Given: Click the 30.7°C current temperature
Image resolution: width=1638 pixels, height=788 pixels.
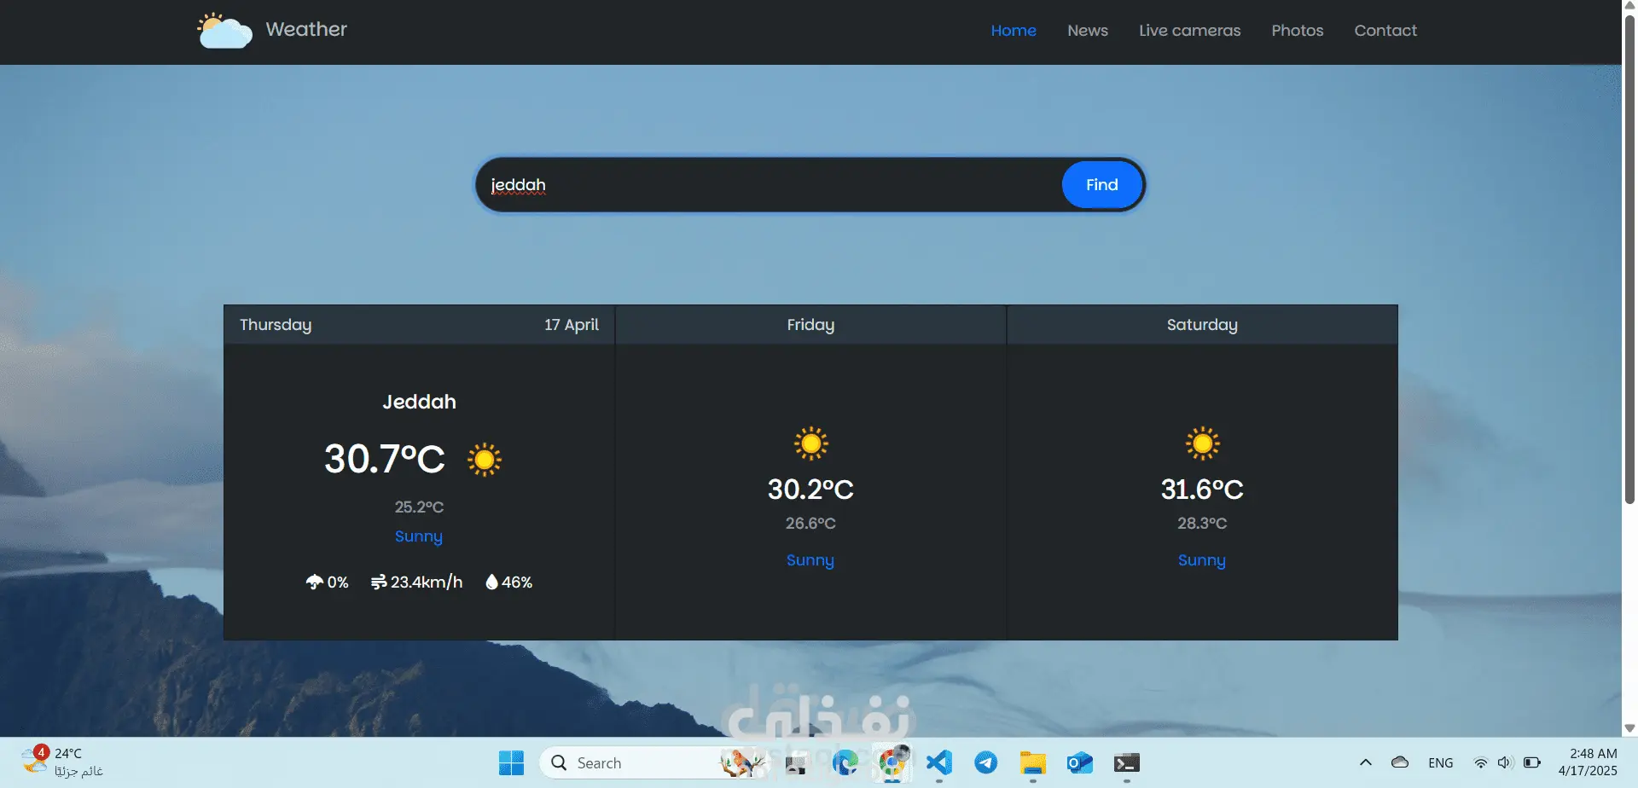Looking at the screenshot, I should 385,459.
